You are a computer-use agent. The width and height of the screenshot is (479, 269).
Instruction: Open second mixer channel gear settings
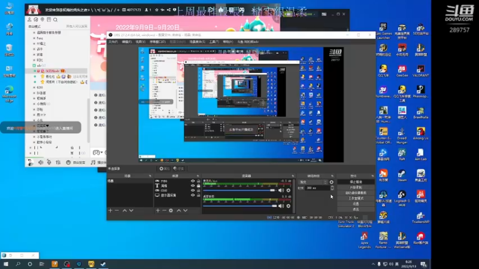(289, 206)
